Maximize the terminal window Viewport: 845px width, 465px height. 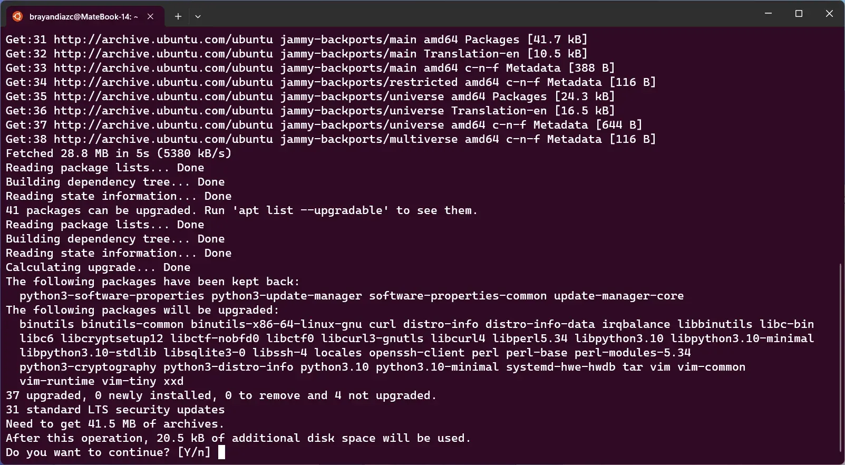(799, 14)
